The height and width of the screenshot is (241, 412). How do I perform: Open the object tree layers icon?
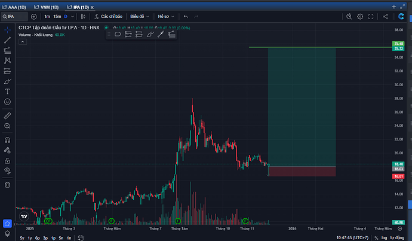point(7,234)
